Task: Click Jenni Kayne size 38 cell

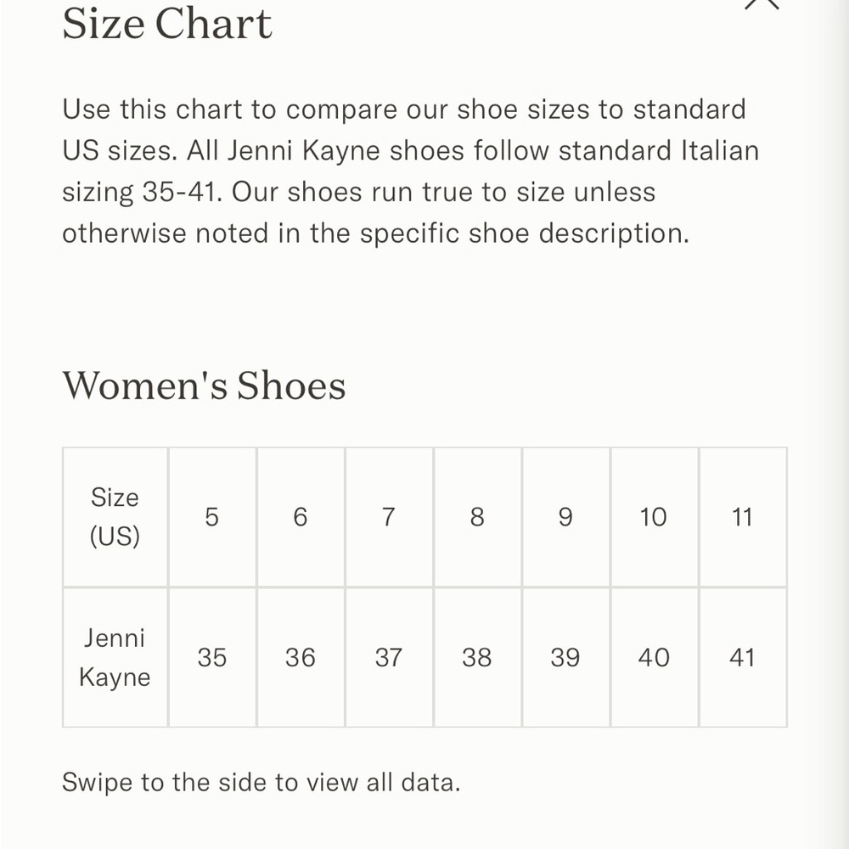Action: pyautogui.click(x=477, y=657)
